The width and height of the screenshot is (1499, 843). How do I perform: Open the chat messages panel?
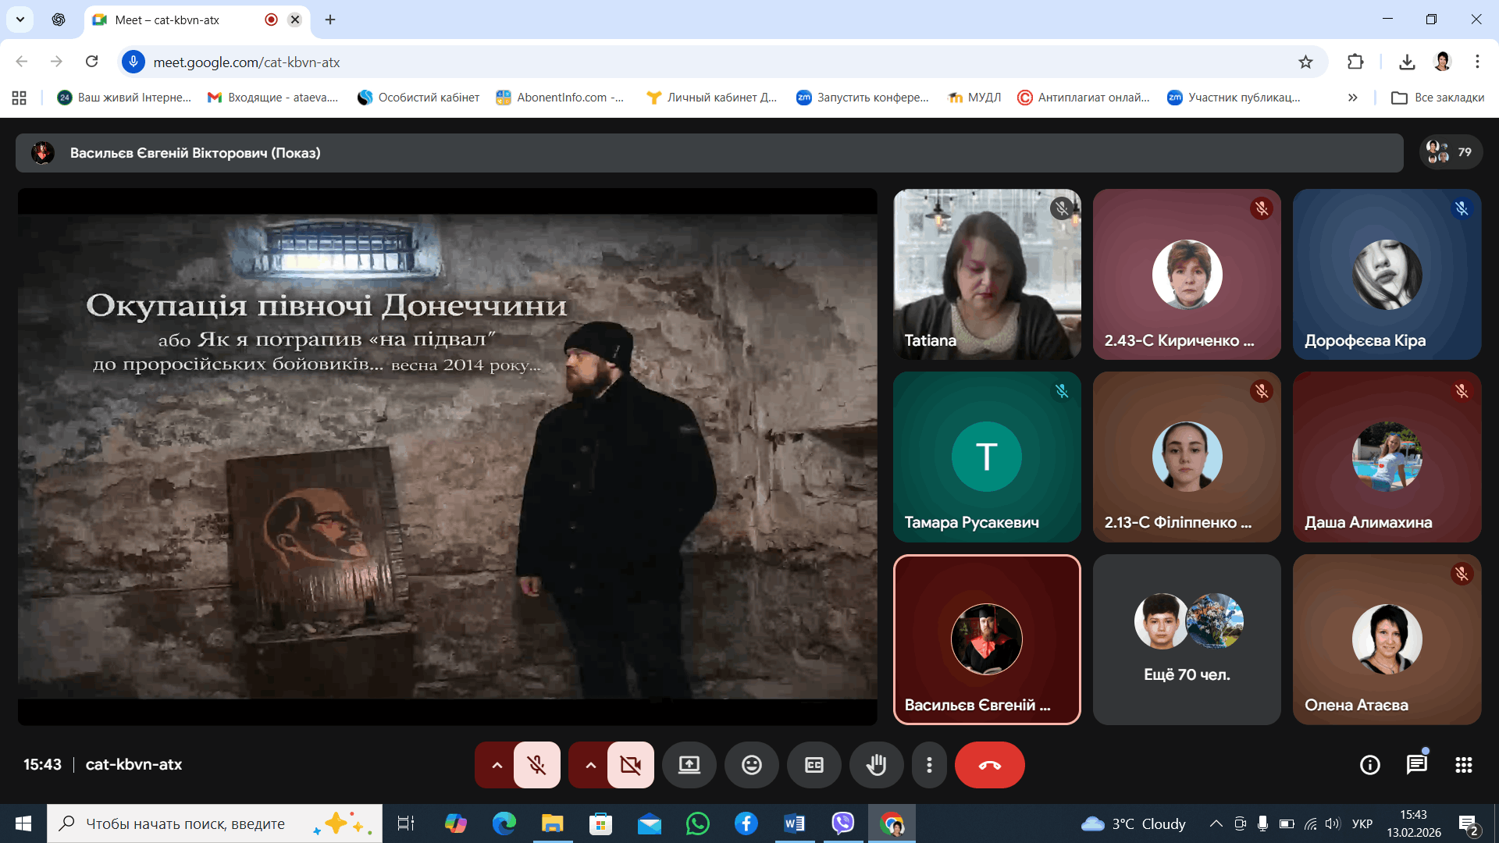point(1416,765)
